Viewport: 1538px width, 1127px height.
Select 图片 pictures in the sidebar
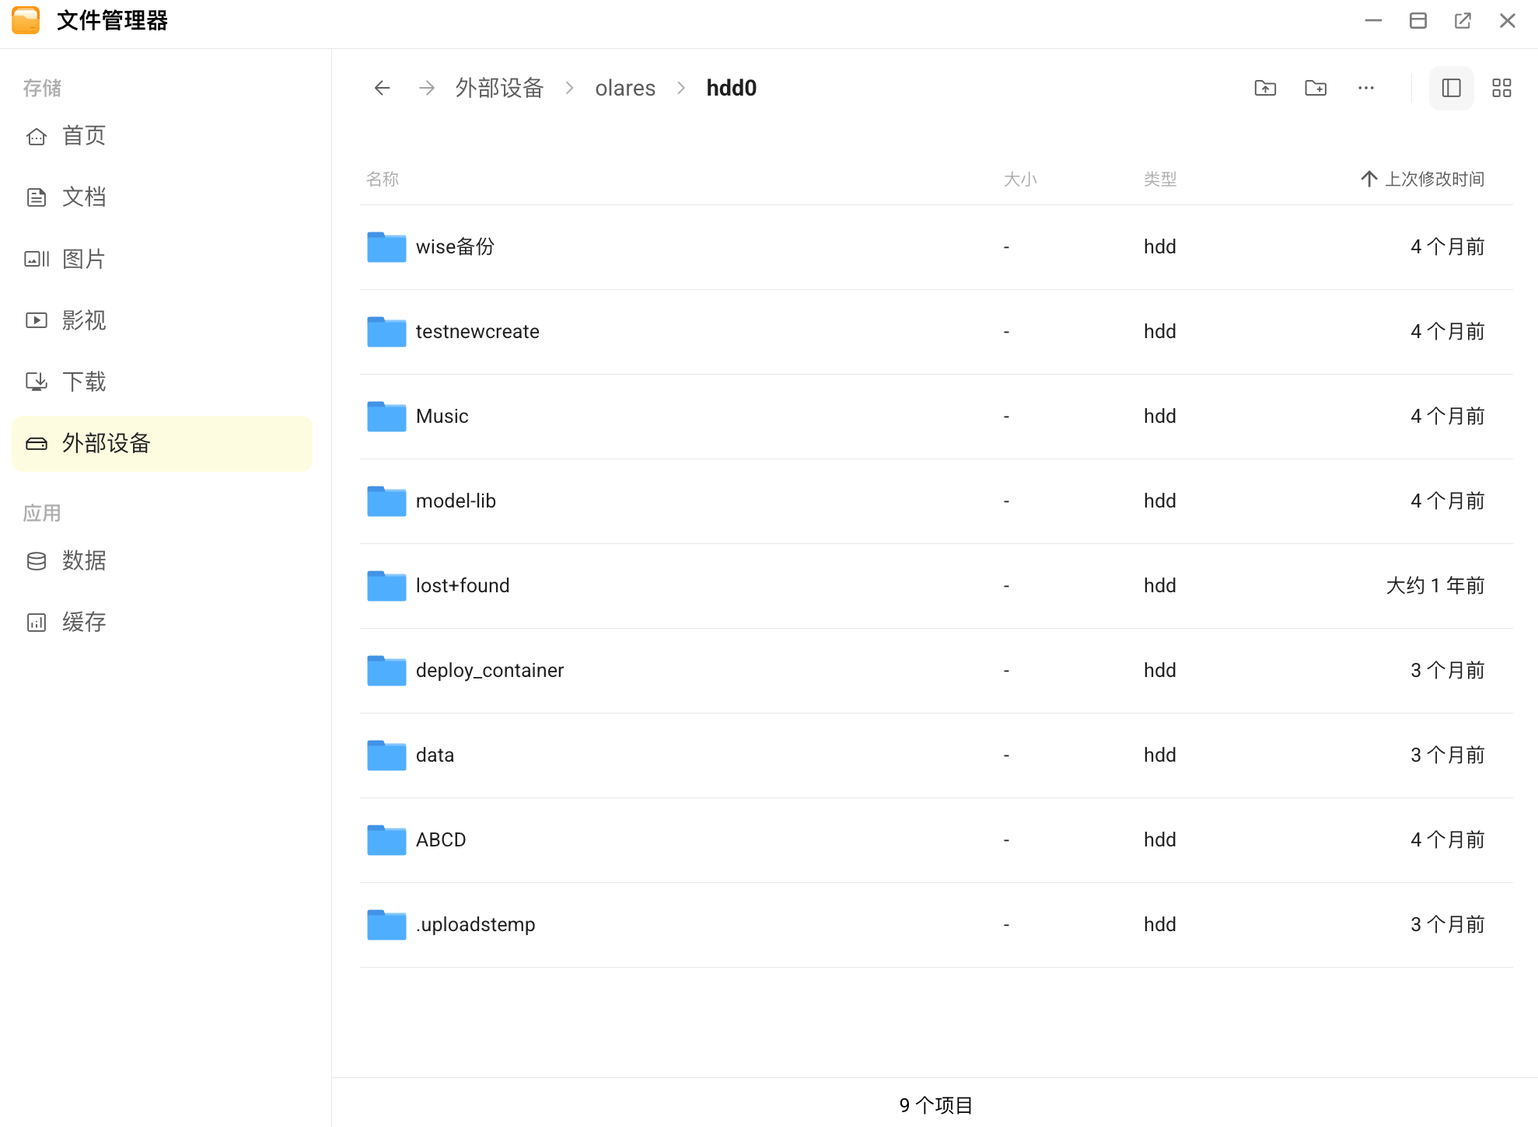coord(83,259)
